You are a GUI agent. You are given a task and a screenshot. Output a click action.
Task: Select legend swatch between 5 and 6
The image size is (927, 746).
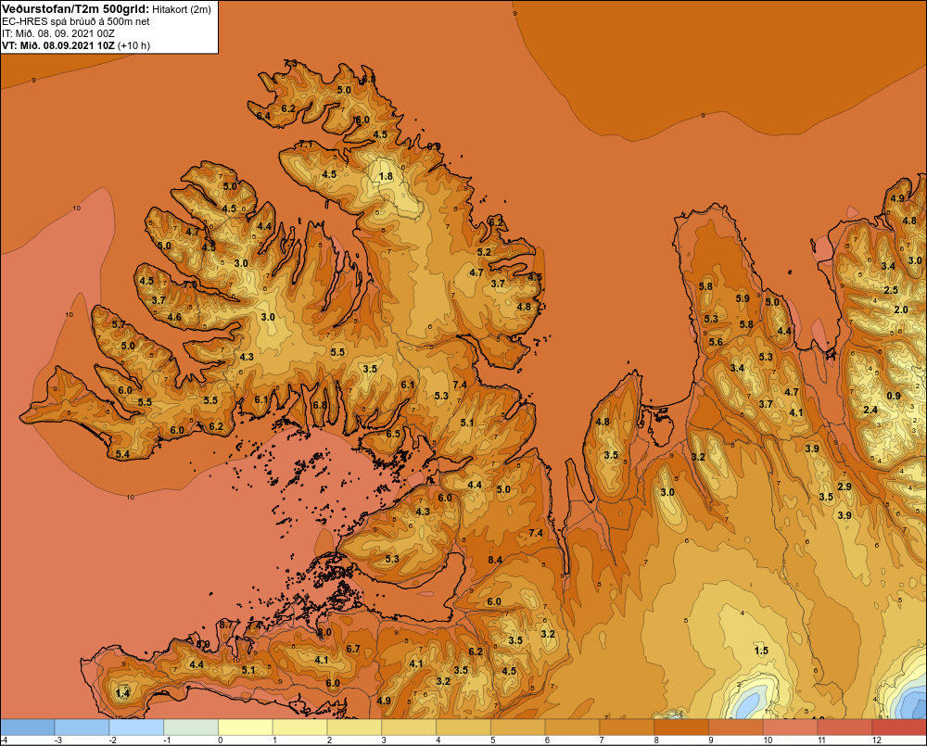(518, 727)
